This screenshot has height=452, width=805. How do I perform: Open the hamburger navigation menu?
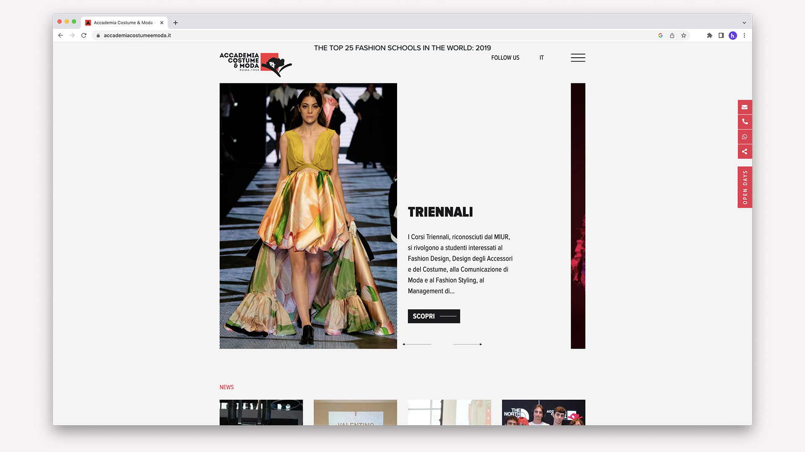coord(578,58)
